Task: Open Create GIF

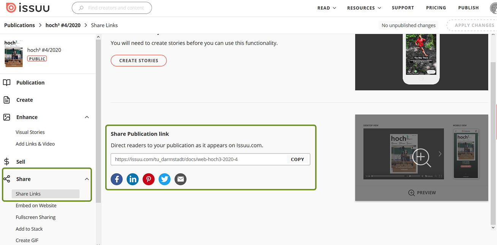Action: 27,240
